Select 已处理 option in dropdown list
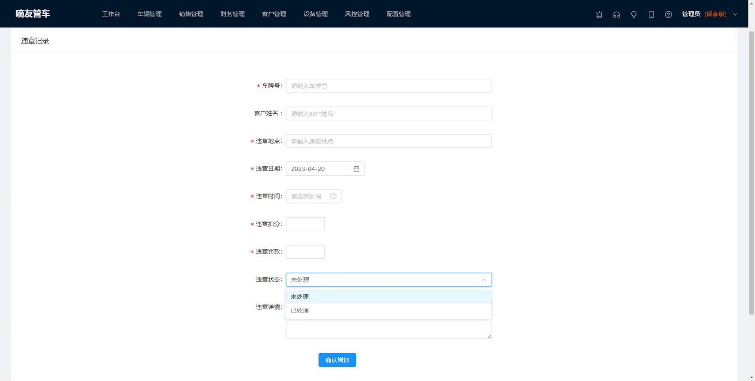The height and width of the screenshot is (381, 755). [x=388, y=310]
